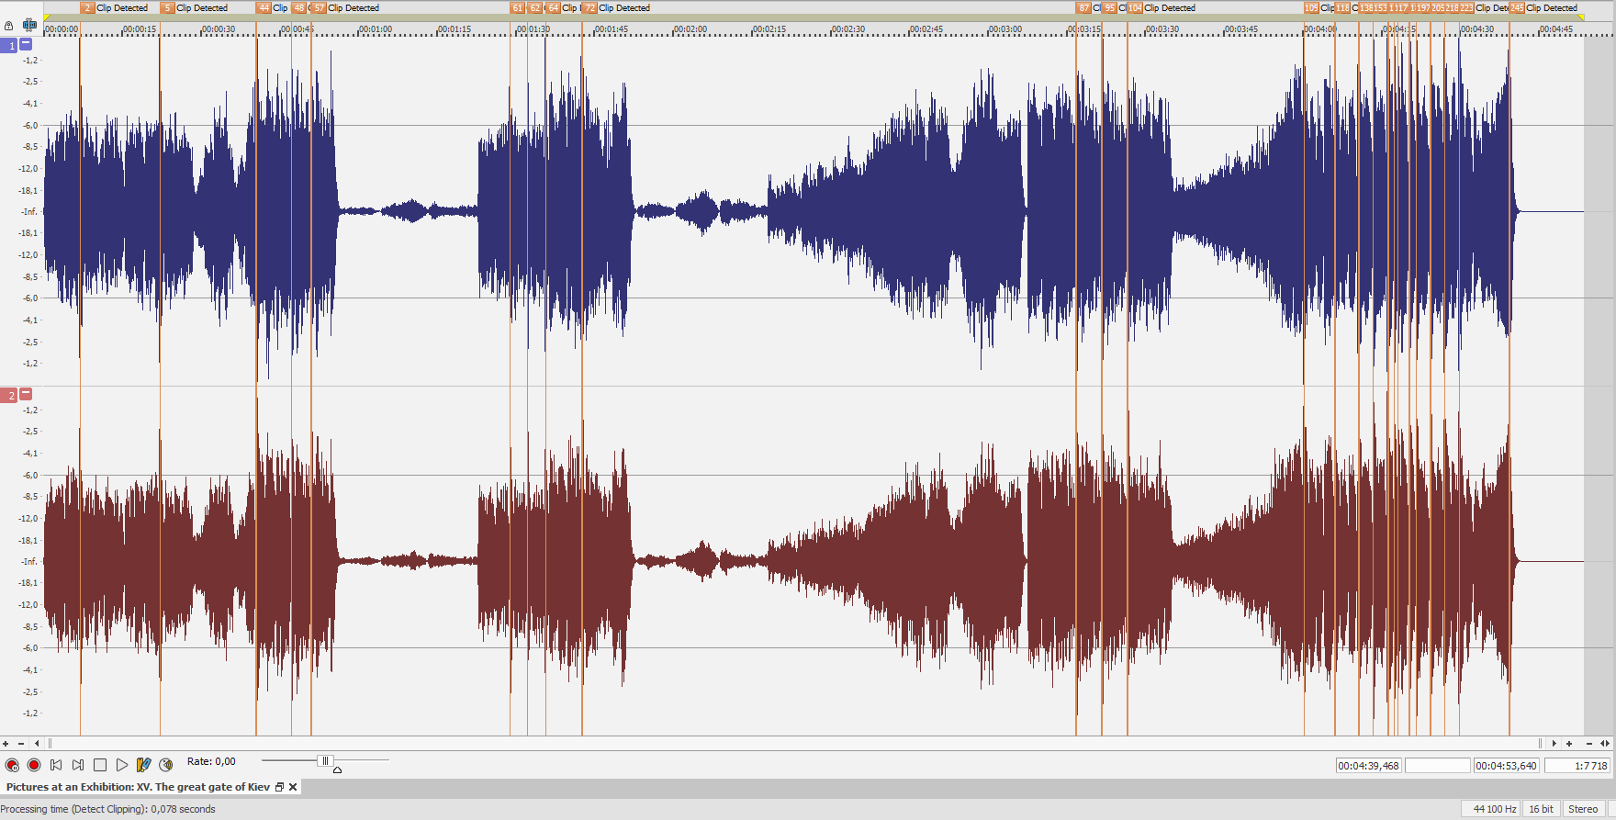Click the 16 bit depth status field

[x=1541, y=809]
